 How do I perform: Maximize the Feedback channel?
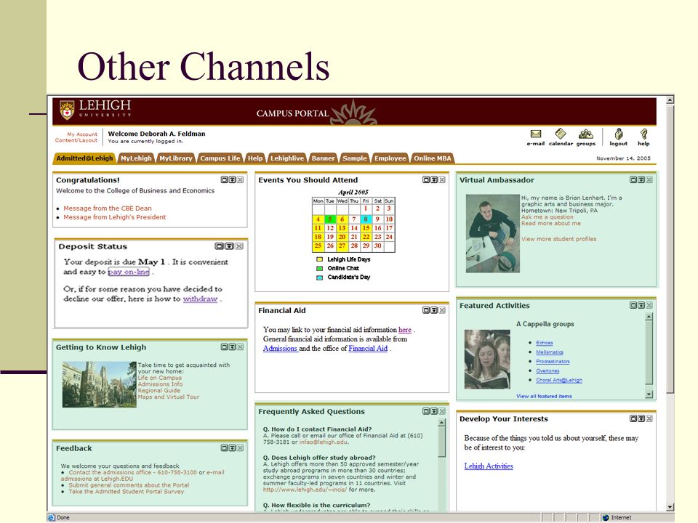click(x=225, y=448)
